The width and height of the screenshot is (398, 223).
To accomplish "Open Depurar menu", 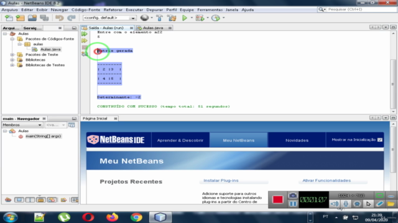I will (x=154, y=10).
